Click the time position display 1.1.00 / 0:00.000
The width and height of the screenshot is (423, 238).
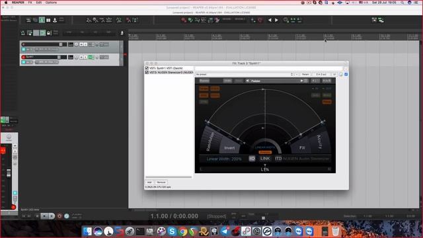[174, 216]
